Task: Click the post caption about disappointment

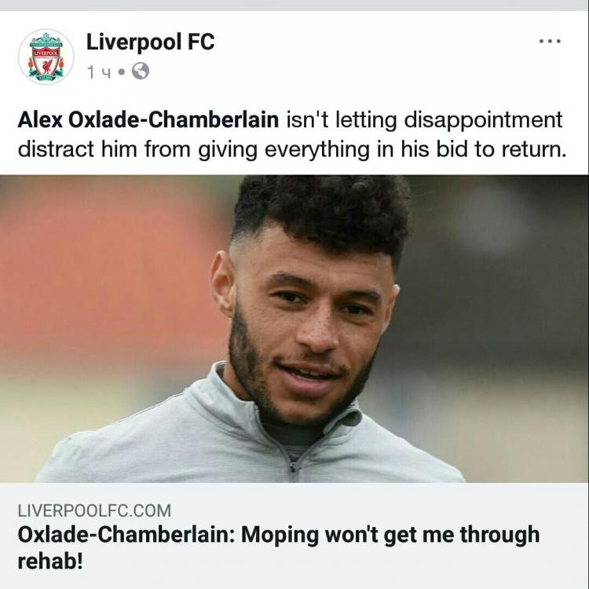Action: point(424,120)
